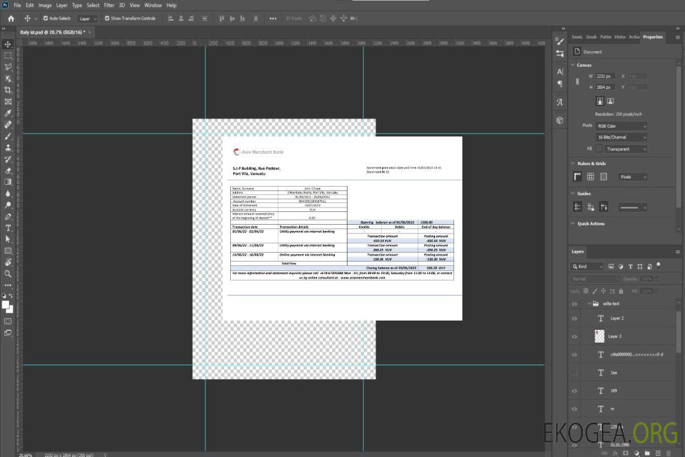The width and height of the screenshot is (685, 457).
Task: Select the Crop tool in the toolbar
Action: coord(8,90)
